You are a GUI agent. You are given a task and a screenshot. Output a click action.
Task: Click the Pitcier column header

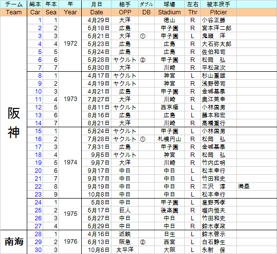point(219,12)
